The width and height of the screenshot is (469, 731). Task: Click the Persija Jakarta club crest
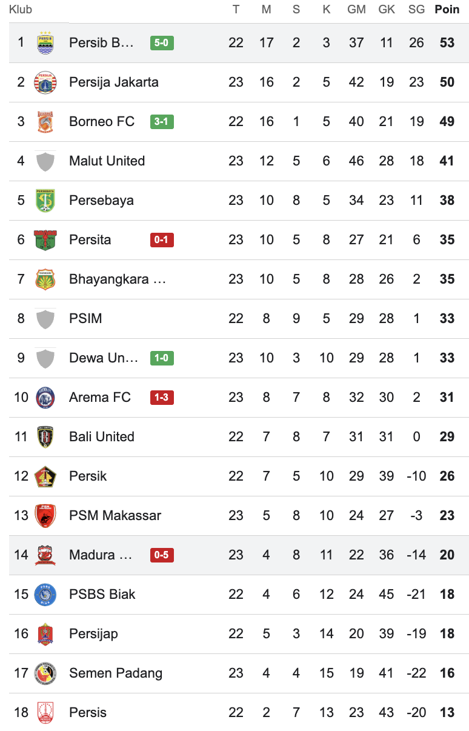(45, 82)
